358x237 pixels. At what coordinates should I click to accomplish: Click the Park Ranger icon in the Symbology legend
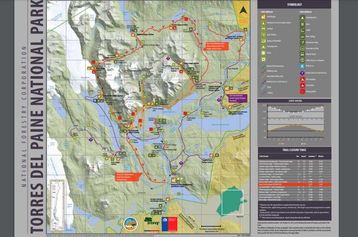coord(264,17)
